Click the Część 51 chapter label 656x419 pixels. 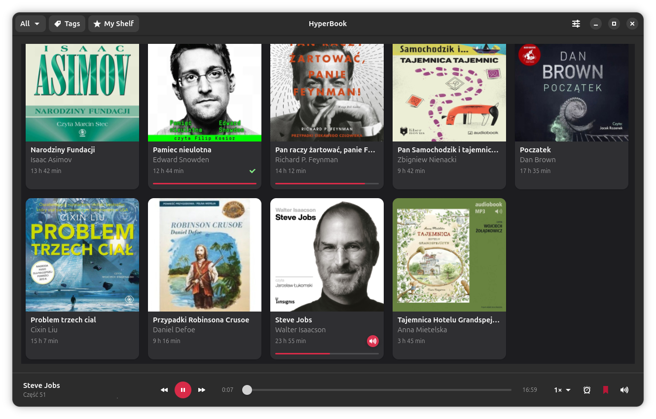(35, 395)
